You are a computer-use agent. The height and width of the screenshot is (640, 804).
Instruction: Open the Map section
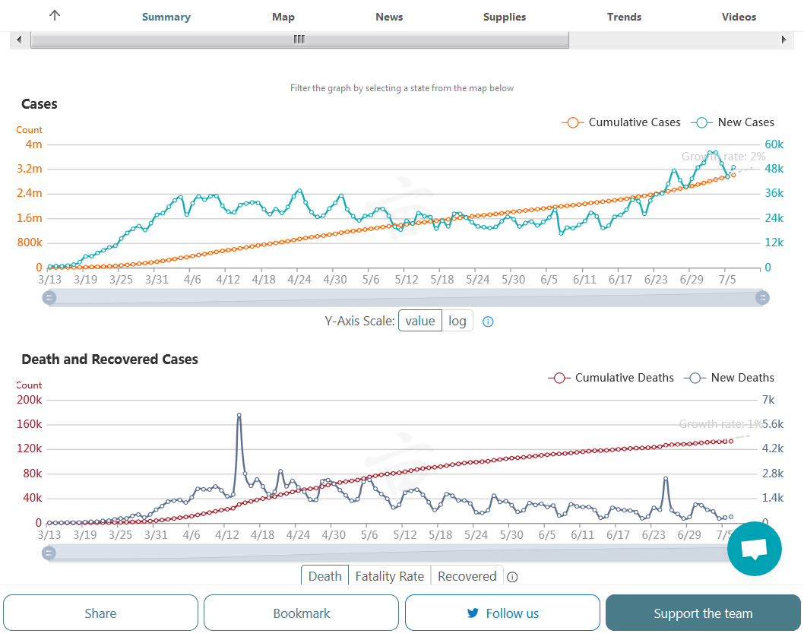(283, 17)
